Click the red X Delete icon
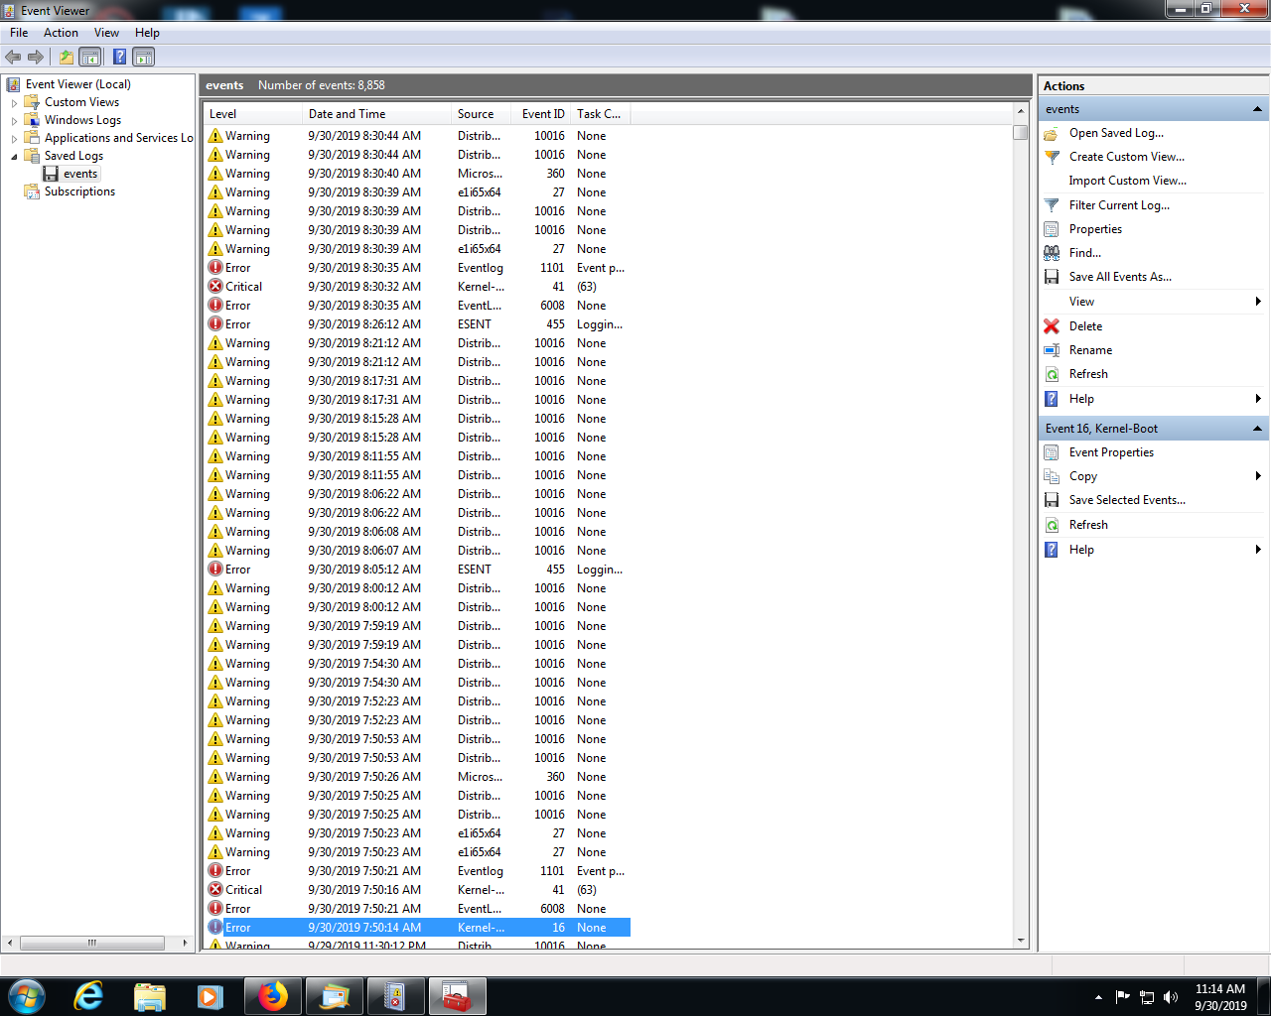 [1052, 326]
